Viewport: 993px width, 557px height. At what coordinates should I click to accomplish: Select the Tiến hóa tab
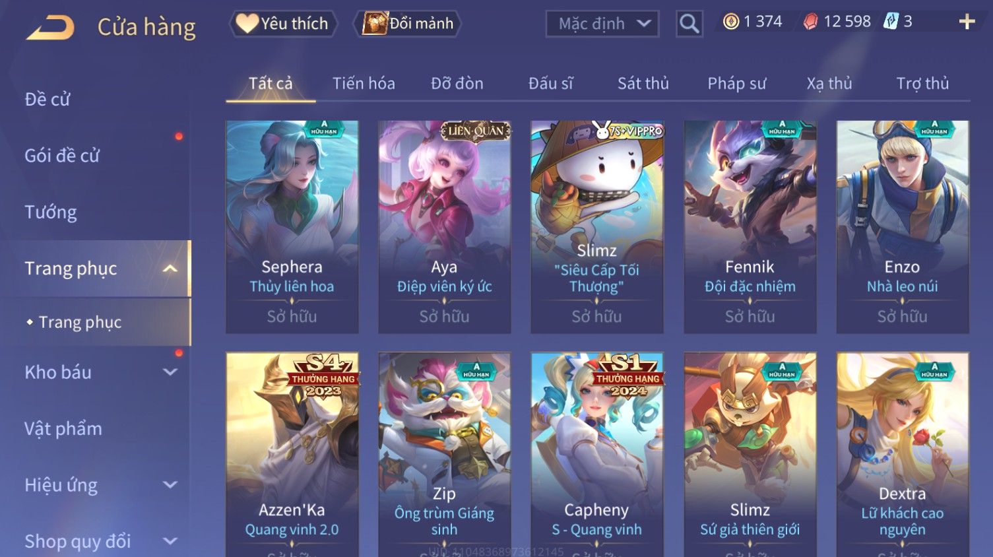tap(364, 83)
